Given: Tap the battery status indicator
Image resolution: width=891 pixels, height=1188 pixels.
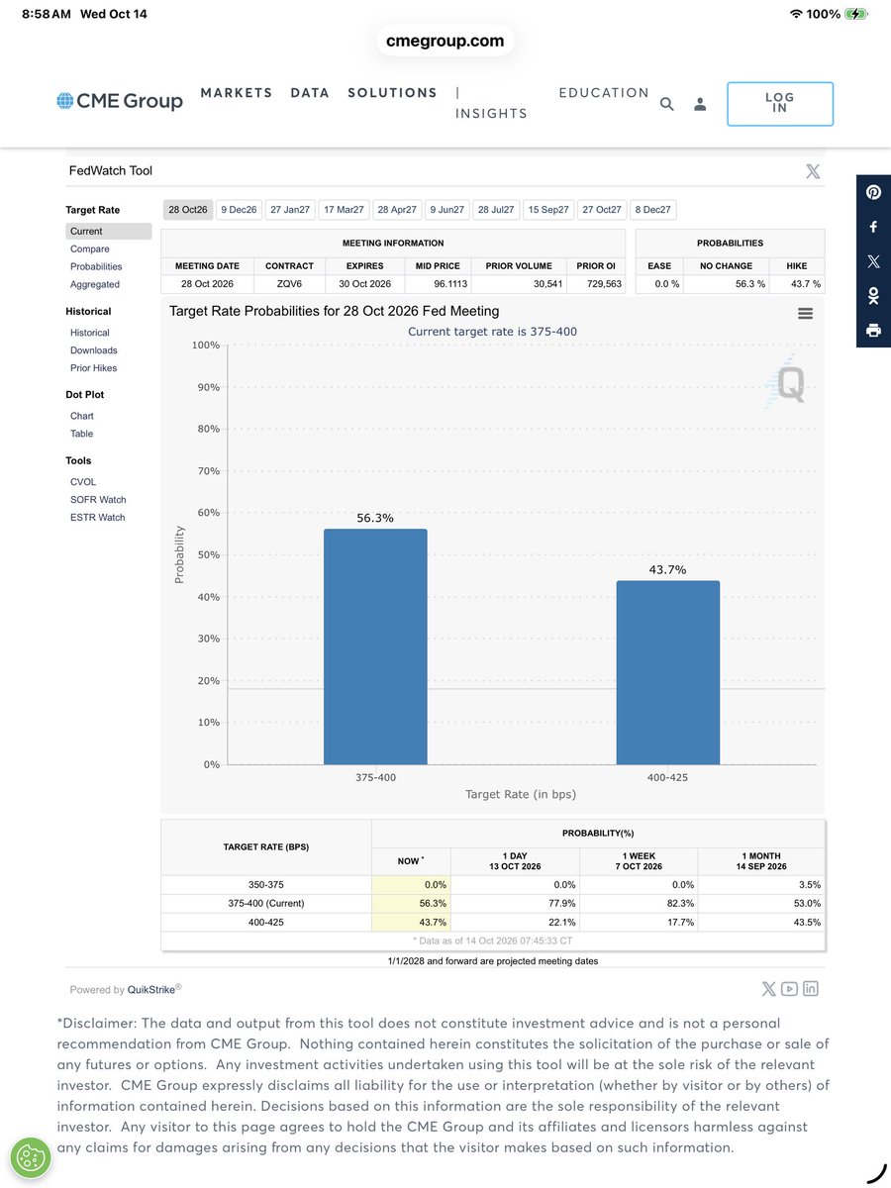Looking at the screenshot, I should [854, 14].
